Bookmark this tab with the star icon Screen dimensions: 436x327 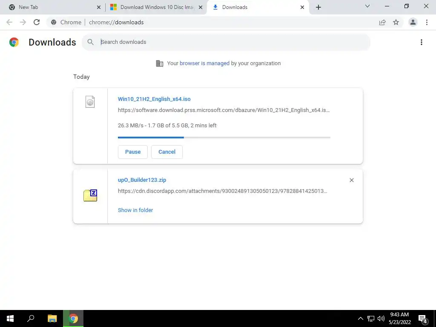point(396,22)
